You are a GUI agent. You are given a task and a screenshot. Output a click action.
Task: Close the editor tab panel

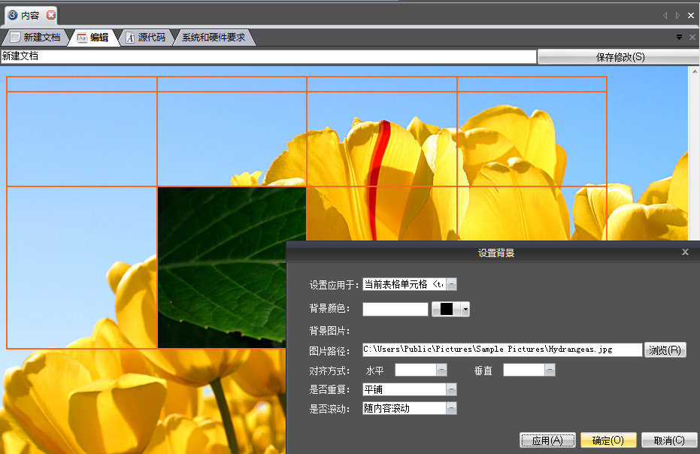coord(692,38)
